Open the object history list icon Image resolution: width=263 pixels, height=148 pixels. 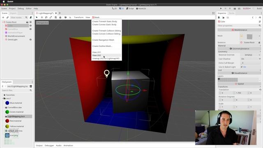click(x=260, y=17)
